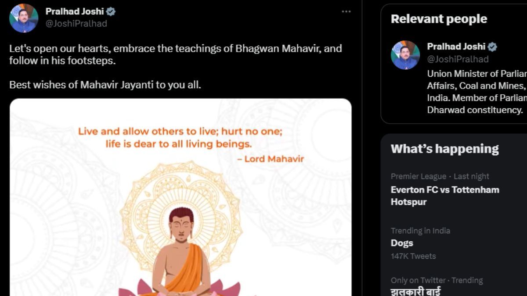The width and height of the screenshot is (527, 296).
Task: Open the Everton FC vs Tottenham Hotspur trend
Action: [x=444, y=196]
